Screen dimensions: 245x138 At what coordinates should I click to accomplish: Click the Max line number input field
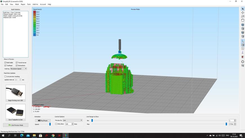[231, 124]
